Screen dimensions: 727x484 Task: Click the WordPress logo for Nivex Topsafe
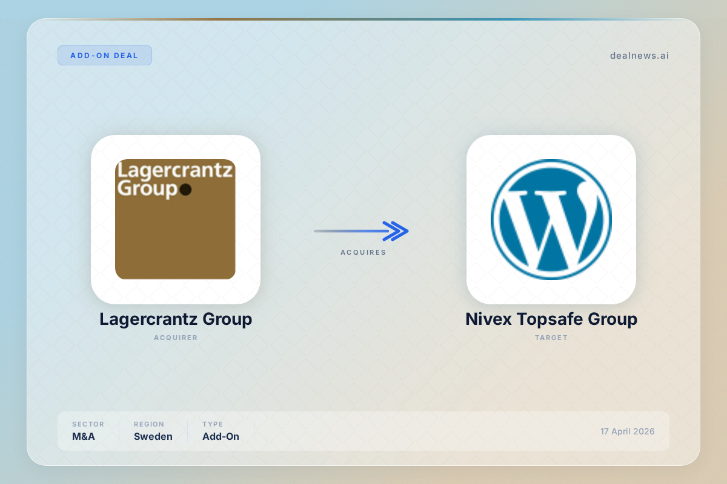point(551,219)
